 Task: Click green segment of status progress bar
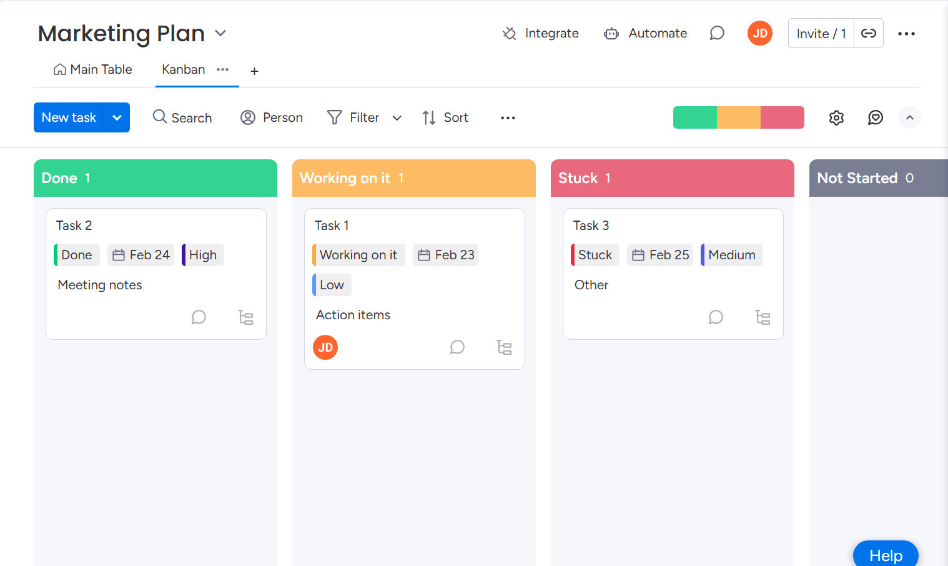click(694, 117)
